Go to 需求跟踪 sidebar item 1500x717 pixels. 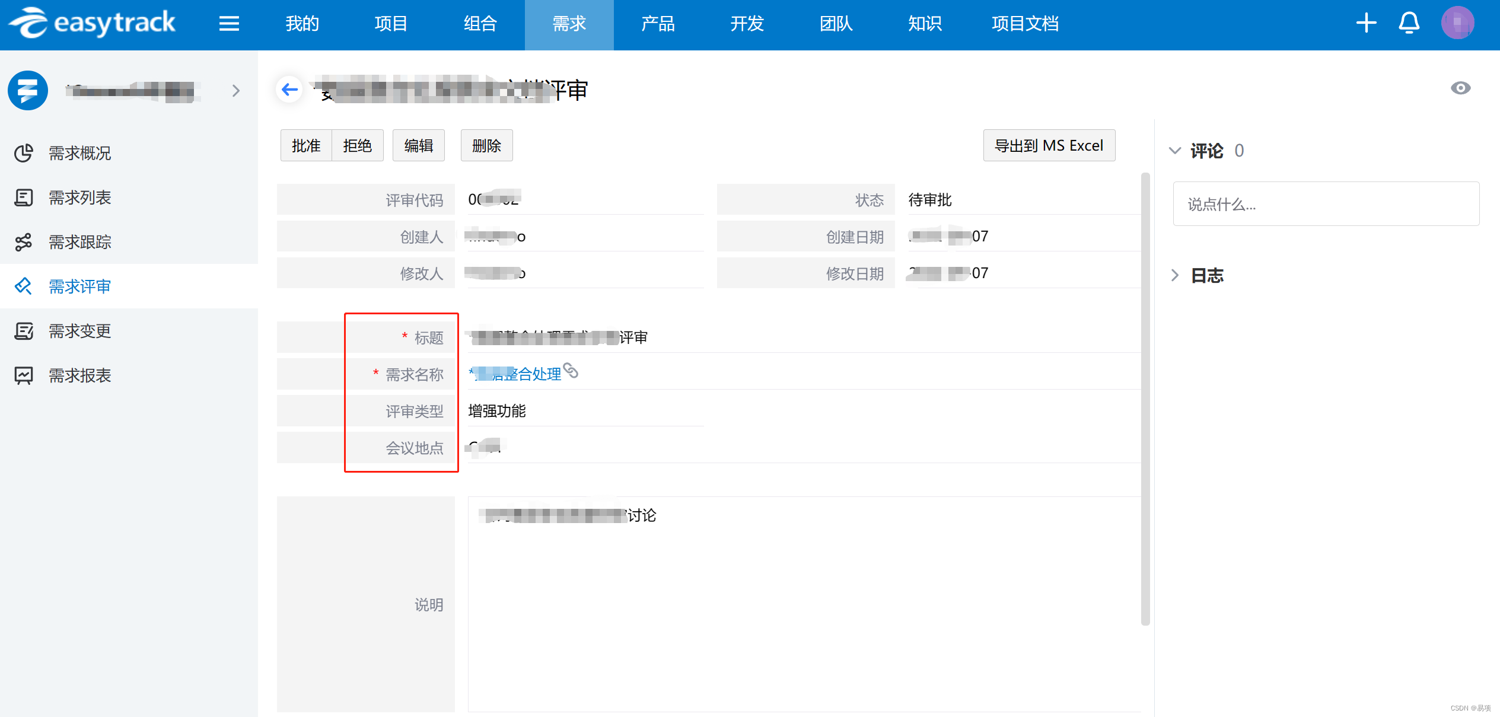tap(129, 242)
